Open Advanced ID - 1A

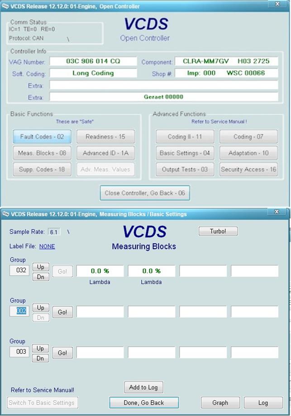(x=105, y=153)
